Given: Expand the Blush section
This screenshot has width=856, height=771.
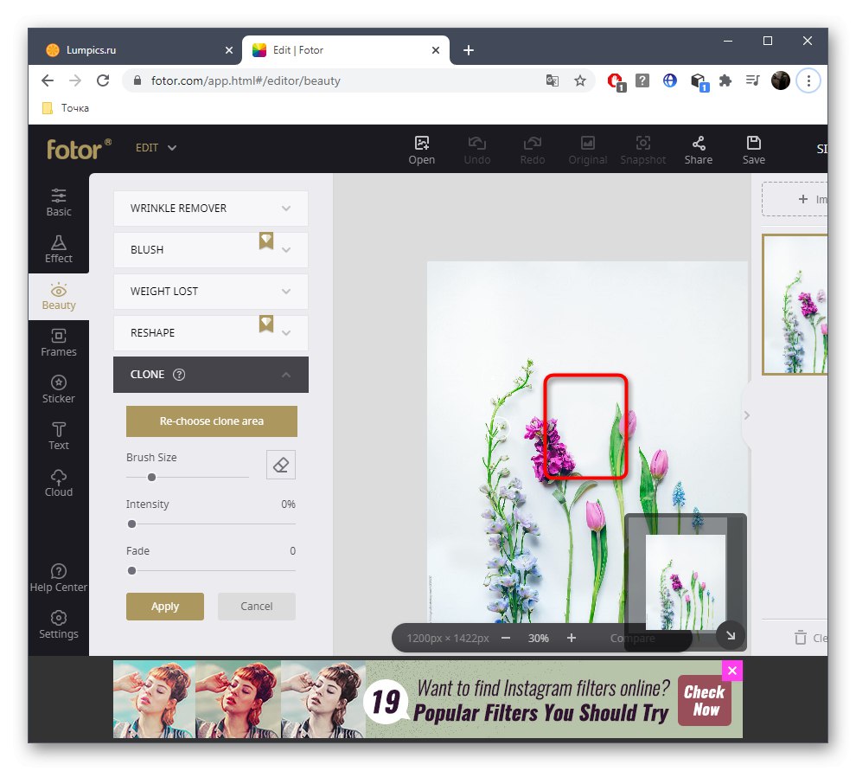Looking at the screenshot, I should (x=210, y=250).
